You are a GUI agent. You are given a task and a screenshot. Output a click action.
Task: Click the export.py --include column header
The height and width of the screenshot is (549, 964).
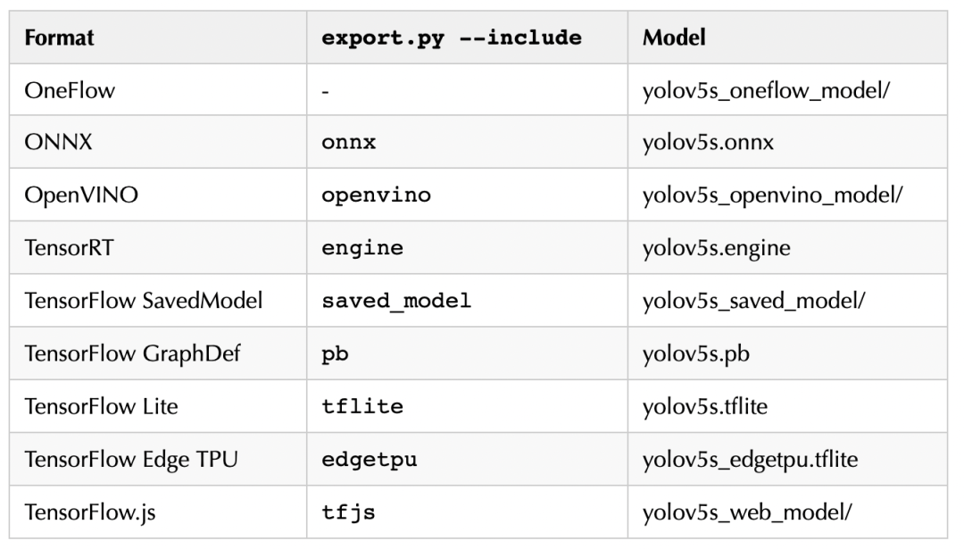point(451,39)
